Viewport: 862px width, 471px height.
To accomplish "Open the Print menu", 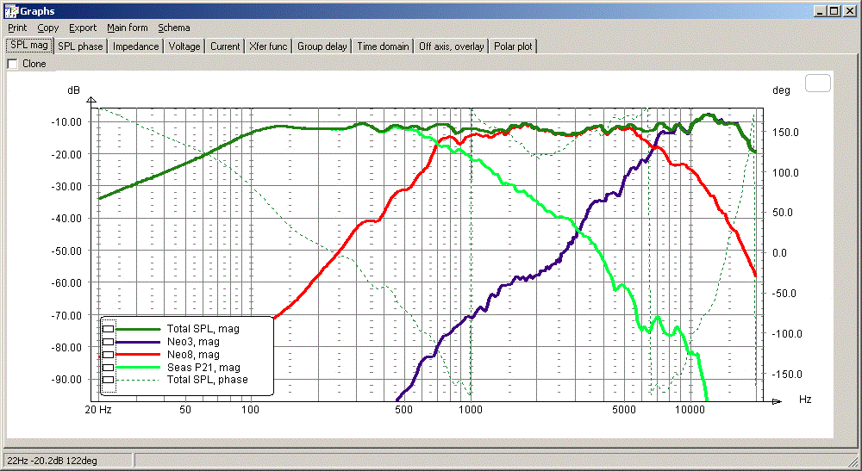I will (x=17, y=28).
